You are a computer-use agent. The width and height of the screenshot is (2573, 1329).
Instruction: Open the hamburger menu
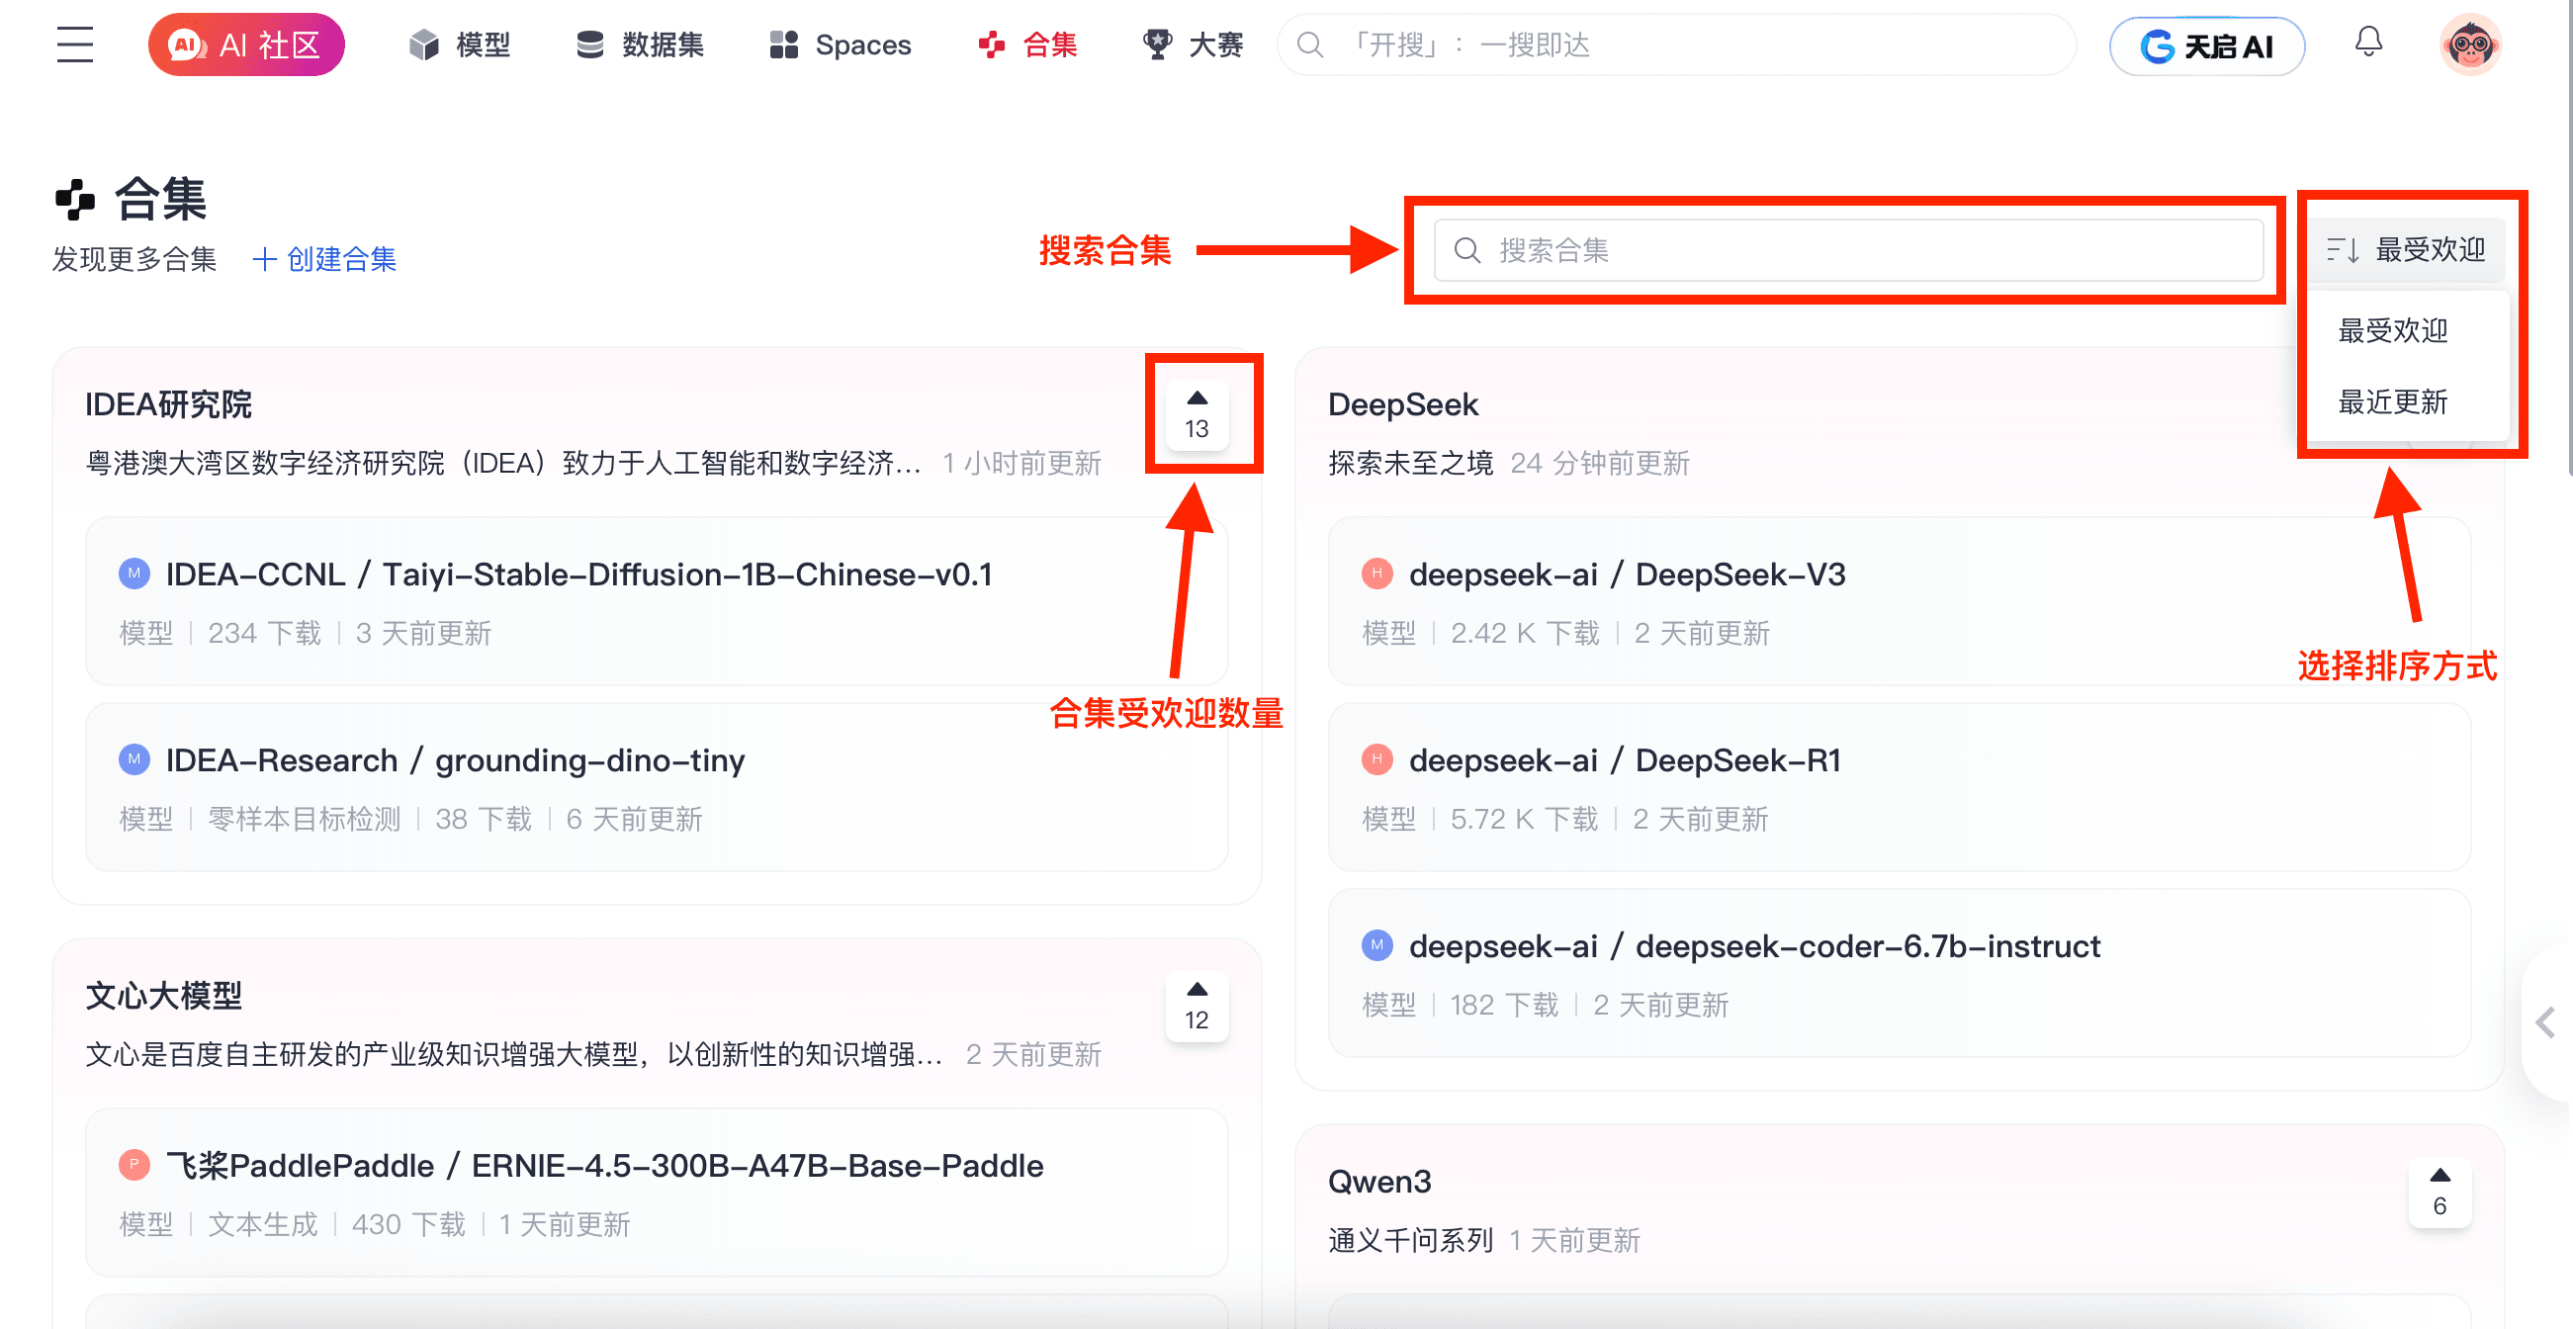point(75,44)
